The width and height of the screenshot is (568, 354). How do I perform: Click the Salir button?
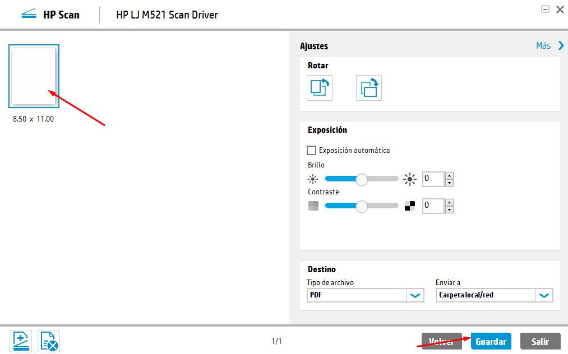[x=540, y=341]
